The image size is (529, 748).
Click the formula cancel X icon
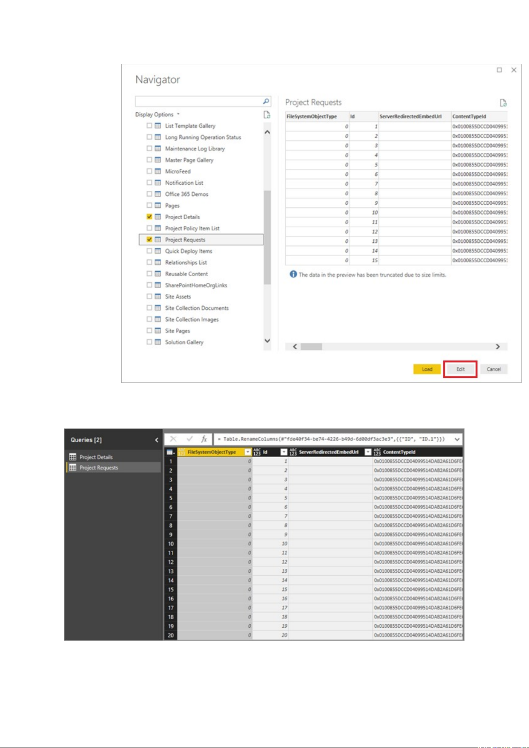click(x=173, y=439)
